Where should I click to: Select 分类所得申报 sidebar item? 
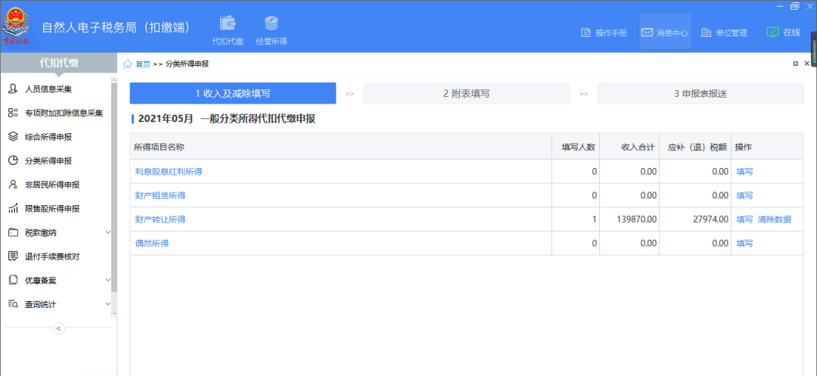click(x=48, y=161)
